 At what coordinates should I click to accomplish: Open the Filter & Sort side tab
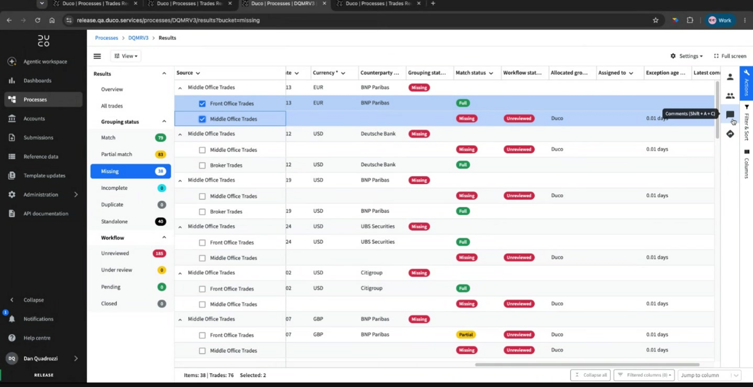(x=746, y=122)
